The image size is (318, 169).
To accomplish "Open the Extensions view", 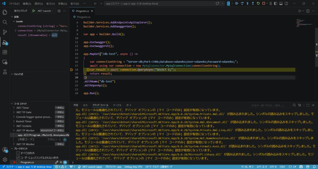I will (5, 52).
